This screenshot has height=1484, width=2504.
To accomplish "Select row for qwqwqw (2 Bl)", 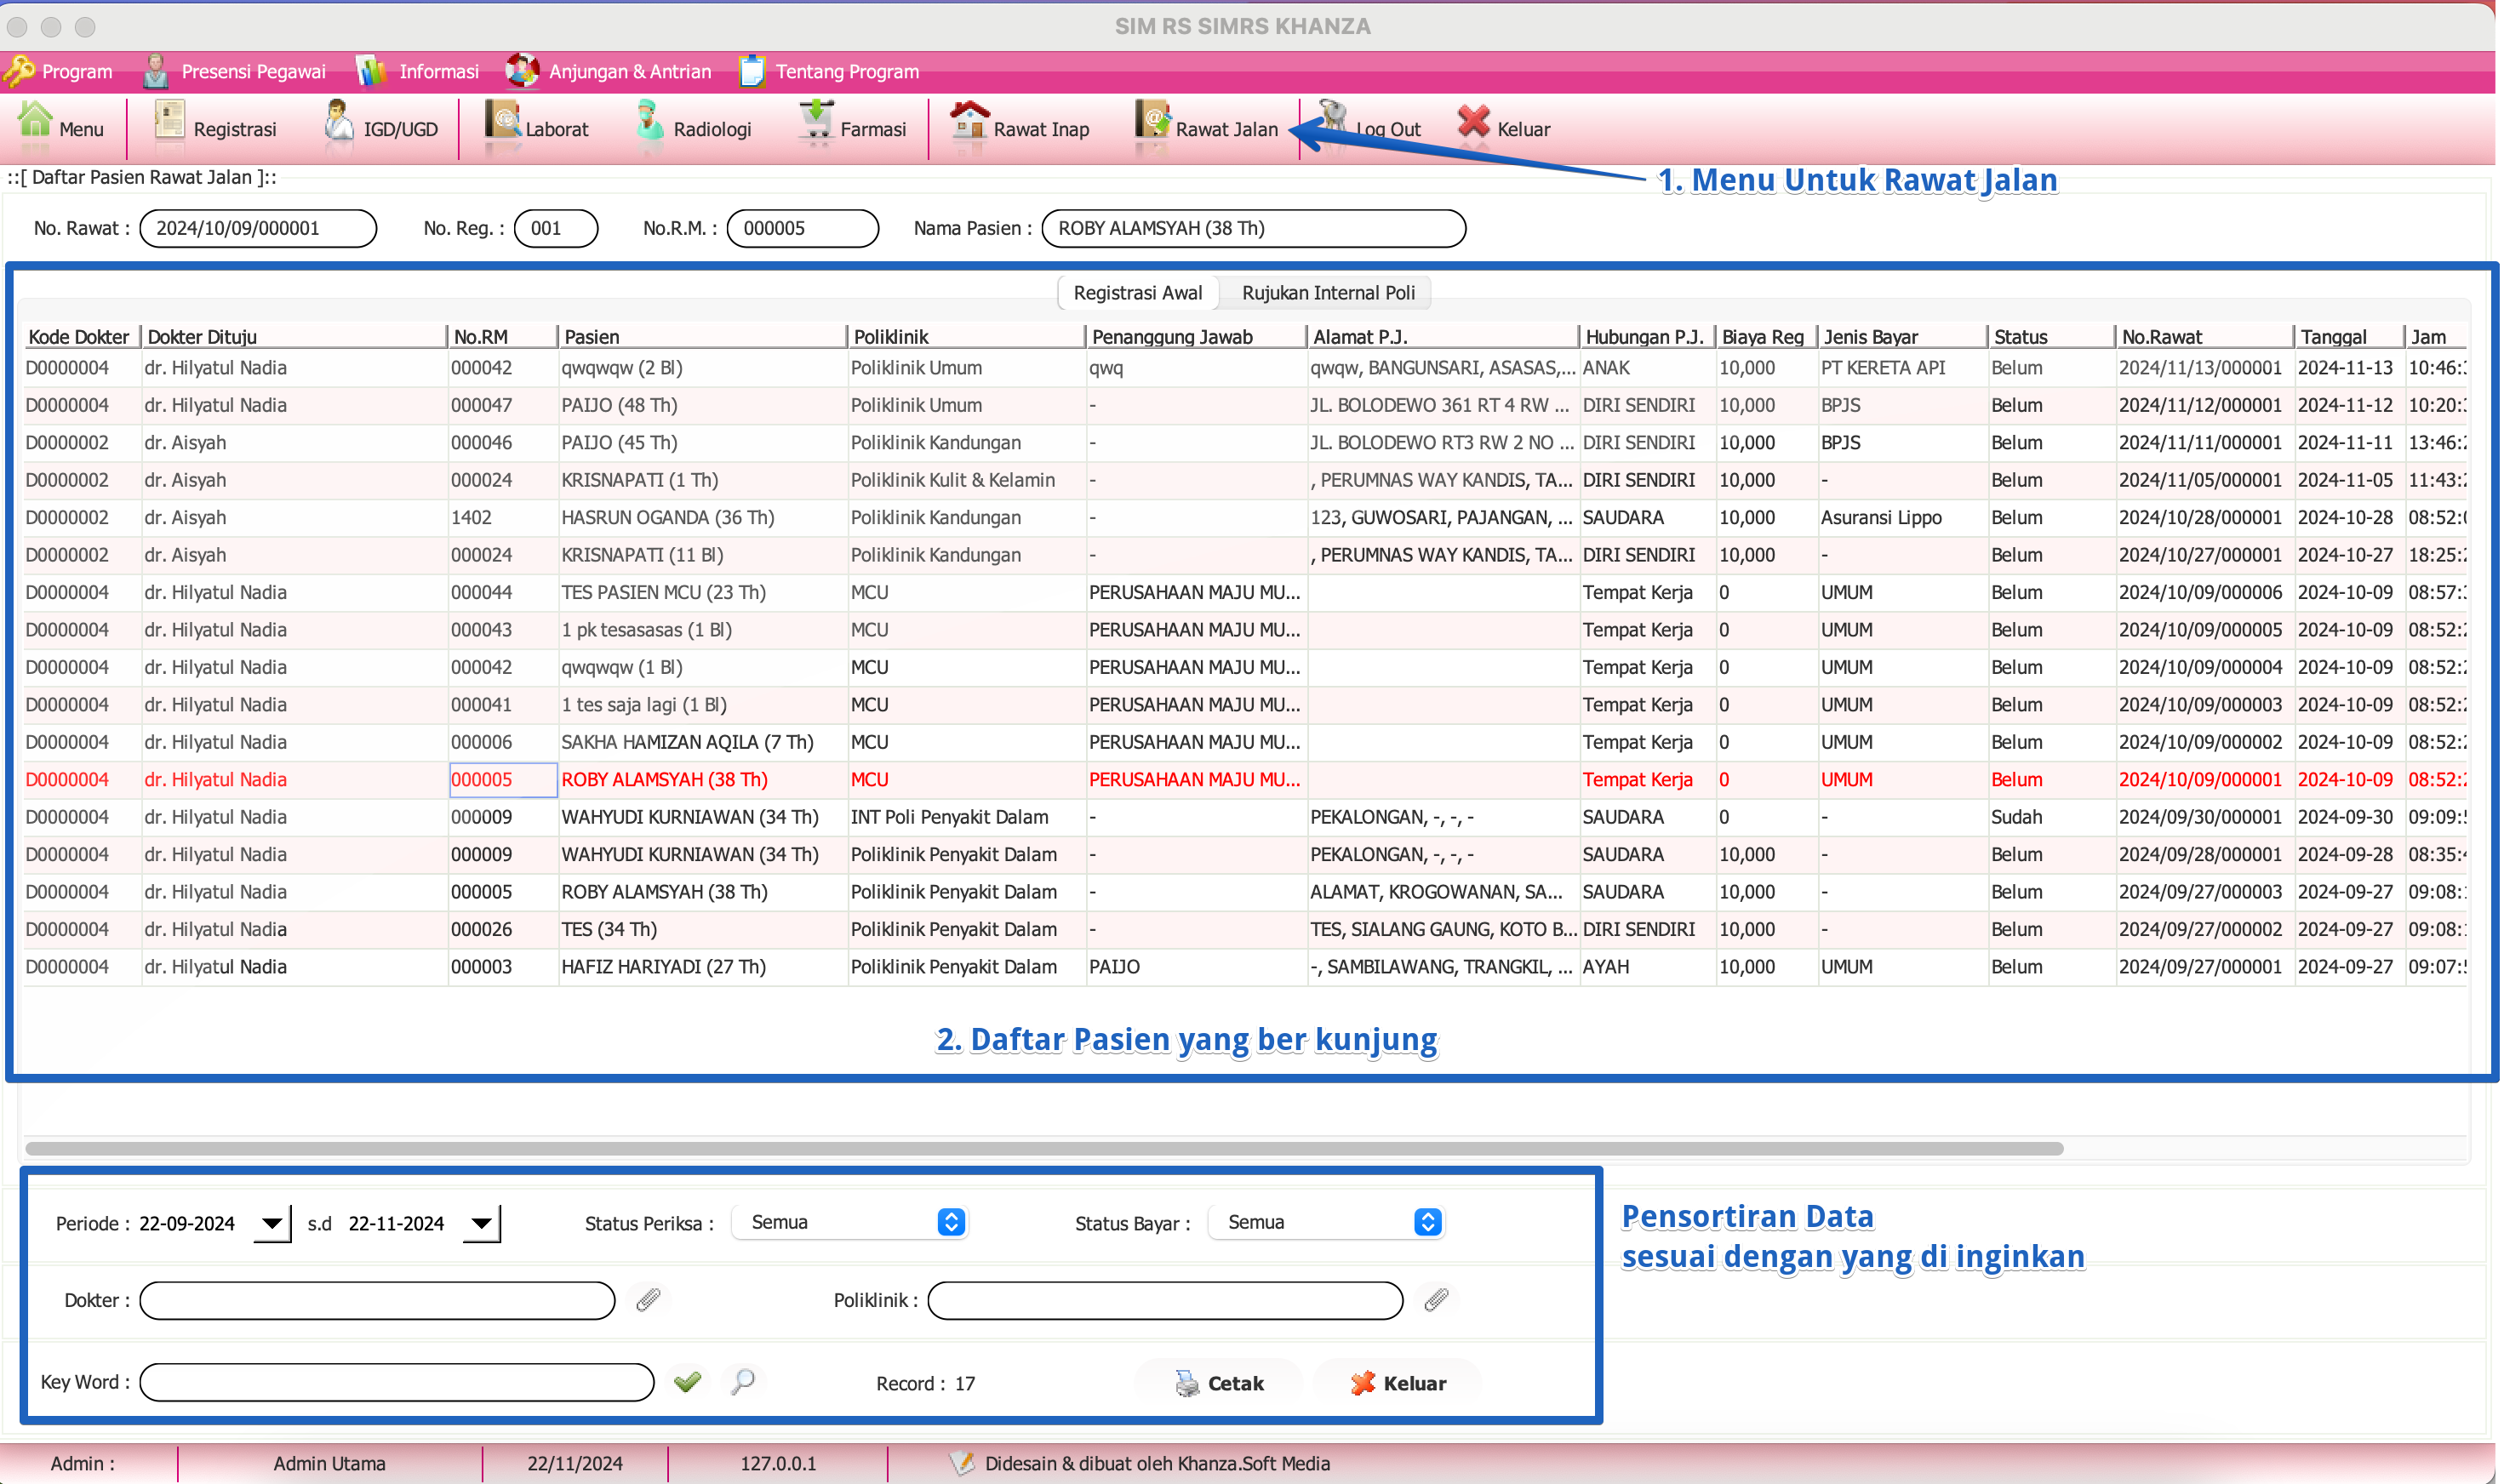I will point(1244,368).
